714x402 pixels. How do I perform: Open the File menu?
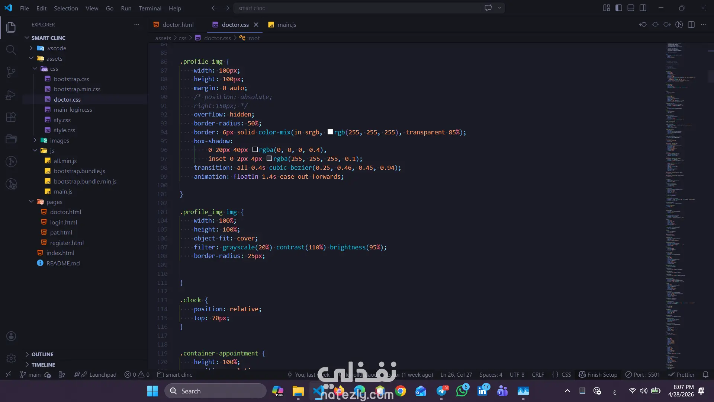pyautogui.click(x=25, y=8)
